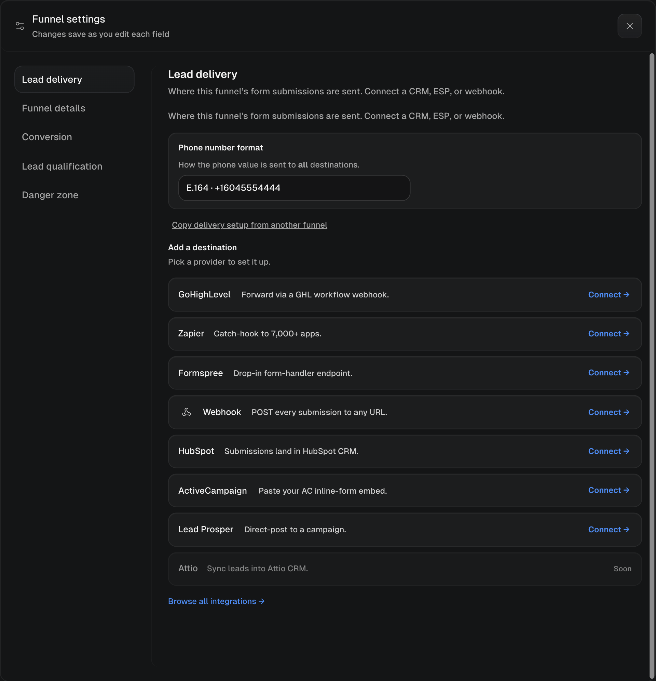
Task: Connect the Zapier destination
Action: pyautogui.click(x=609, y=334)
